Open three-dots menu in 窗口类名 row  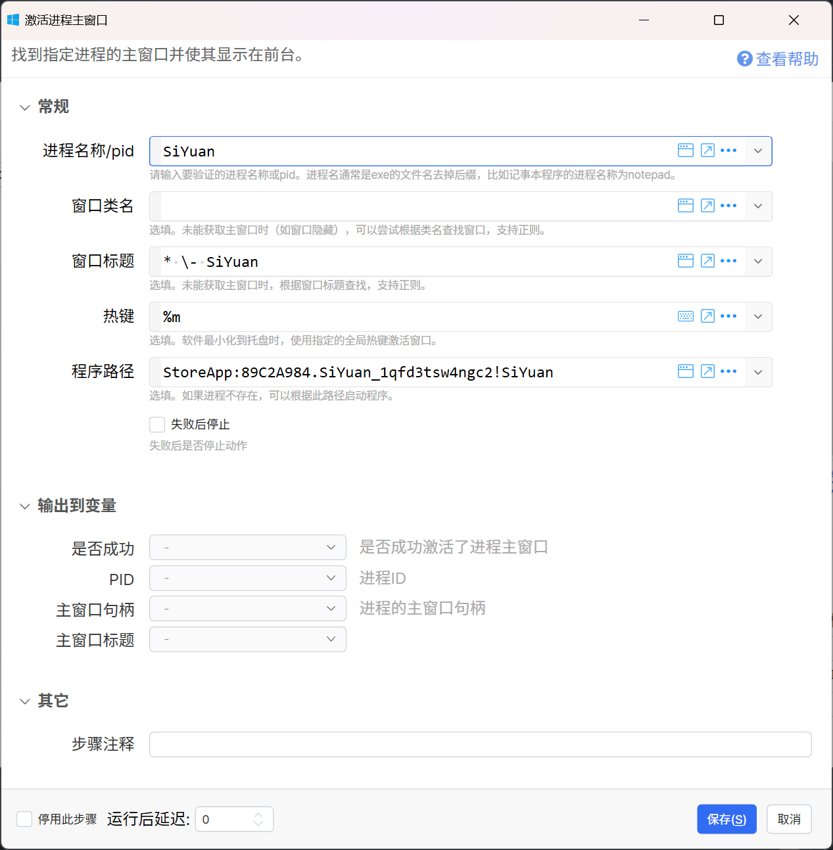pos(728,206)
